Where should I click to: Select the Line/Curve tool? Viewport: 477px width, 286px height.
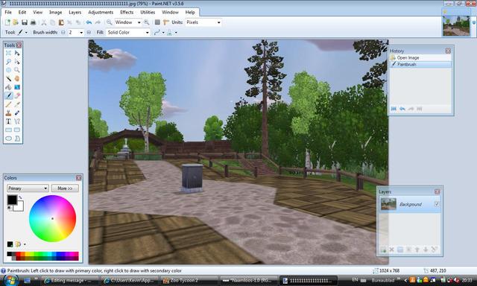(x=17, y=121)
